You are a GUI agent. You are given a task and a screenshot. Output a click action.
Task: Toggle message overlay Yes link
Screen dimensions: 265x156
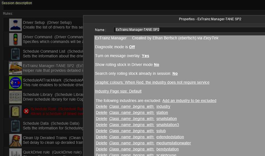[x=145, y=56]
